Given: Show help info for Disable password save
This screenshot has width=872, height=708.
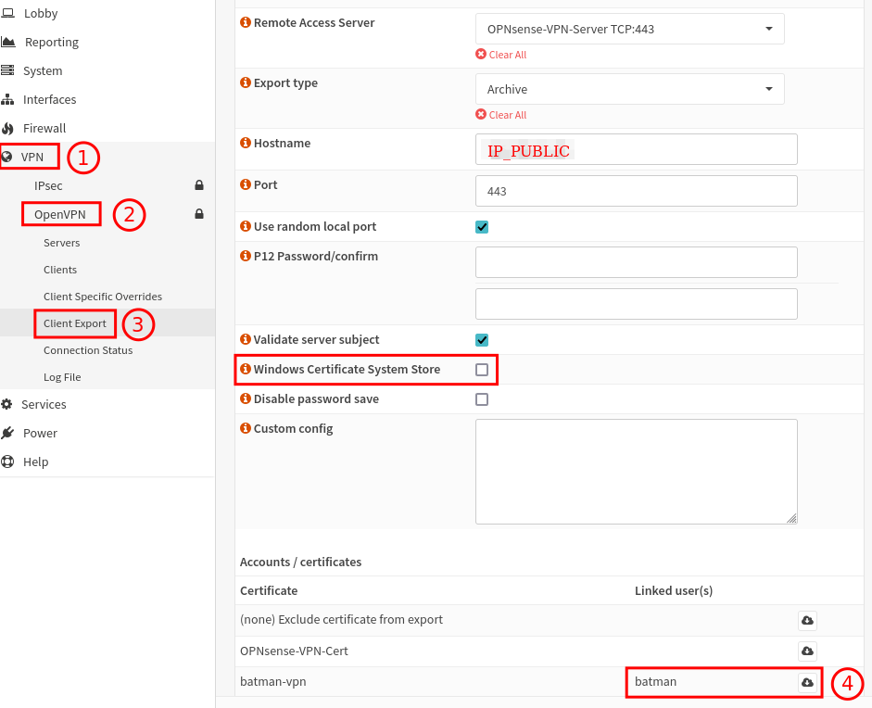Looking at the screenshot, I should click(246, 398).
